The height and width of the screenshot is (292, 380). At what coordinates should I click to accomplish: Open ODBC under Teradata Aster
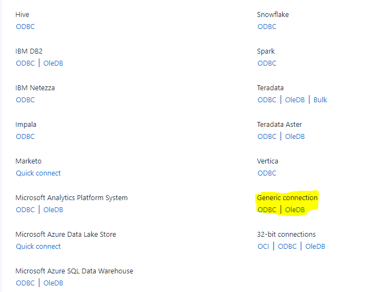[x=267, y=136]
